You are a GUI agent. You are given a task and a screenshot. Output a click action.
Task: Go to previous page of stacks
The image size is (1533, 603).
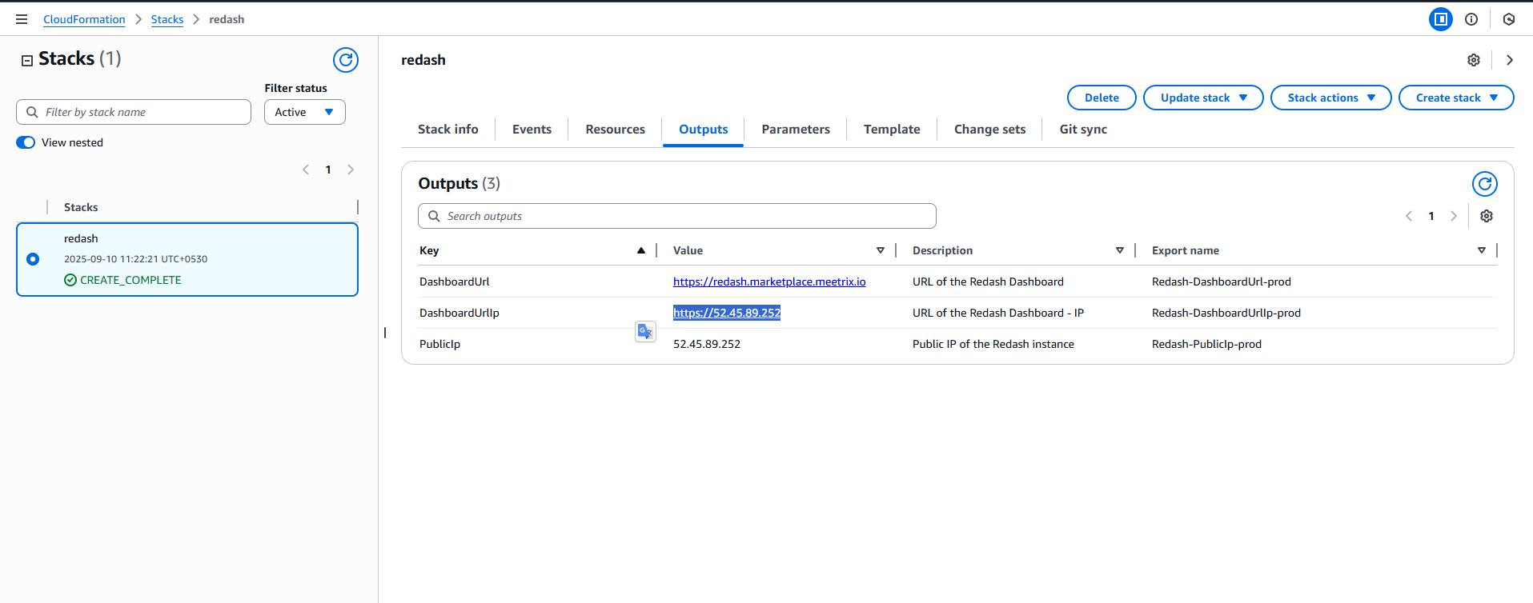click(306, 170)
